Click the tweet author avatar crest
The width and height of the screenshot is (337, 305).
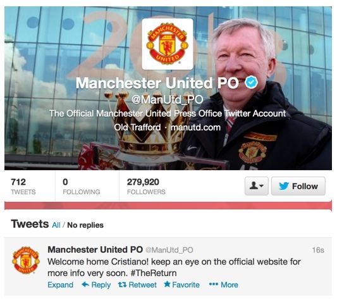pyautogui.click(x=26, y=260)
